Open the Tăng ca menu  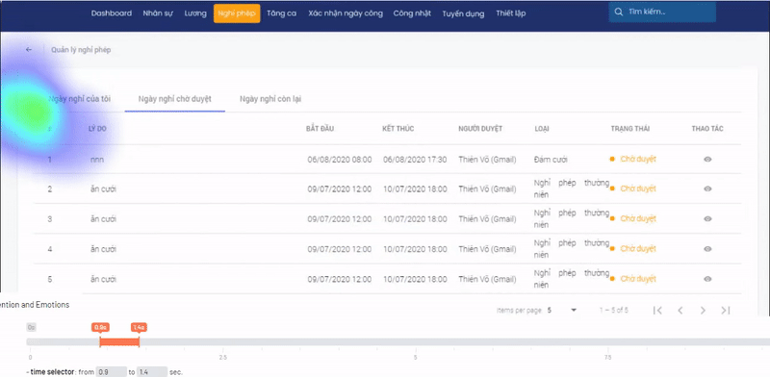click(x=281, y=13)
